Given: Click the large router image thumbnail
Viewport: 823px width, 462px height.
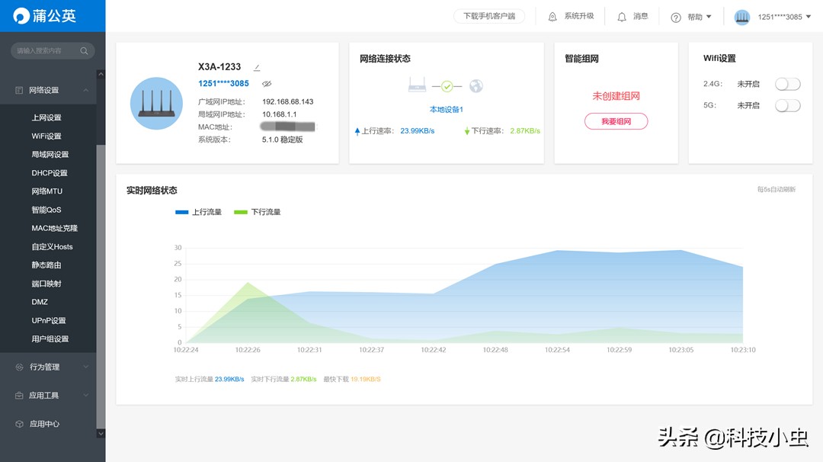Looking at the screenshot, I should (x=156, y=104).
